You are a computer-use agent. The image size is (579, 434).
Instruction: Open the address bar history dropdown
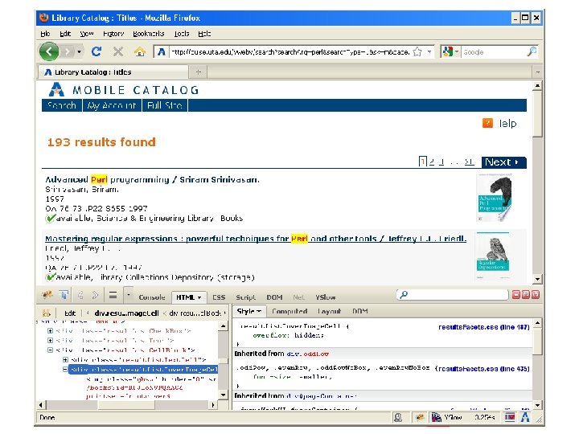click(429, 51)
